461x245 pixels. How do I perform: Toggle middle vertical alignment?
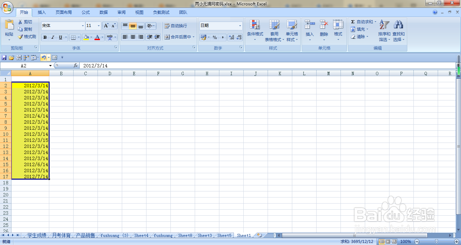coord(133,26)
